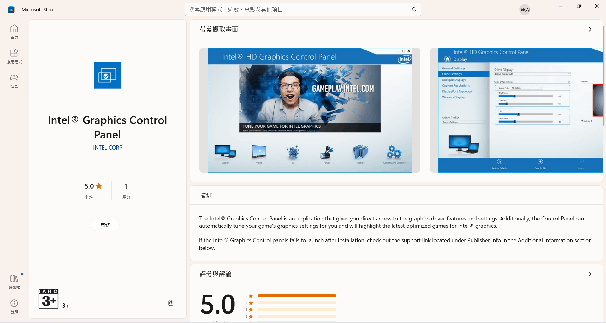Click the screenshots section heading
This screenshot has width=606, height=323.
coord(219,29)
